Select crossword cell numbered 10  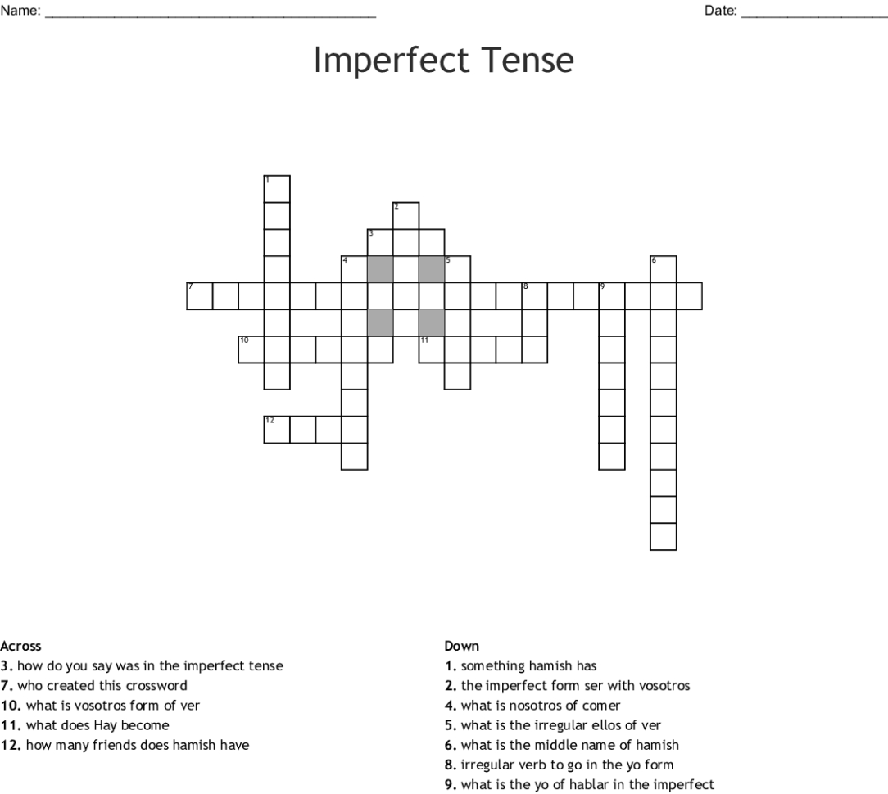point(251,349)
